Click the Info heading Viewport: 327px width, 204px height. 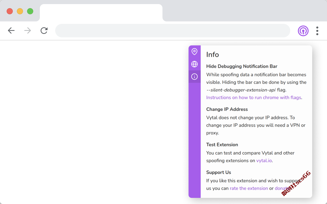pos(213,55)
